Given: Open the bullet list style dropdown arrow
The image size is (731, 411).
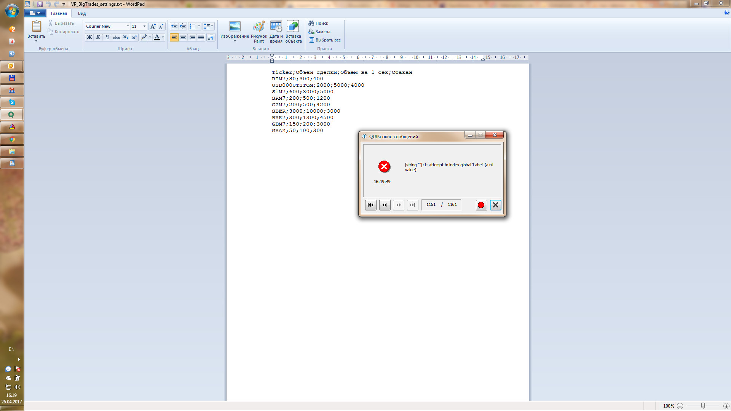Looking at the screenshot, I should click(x=199, y=26).
